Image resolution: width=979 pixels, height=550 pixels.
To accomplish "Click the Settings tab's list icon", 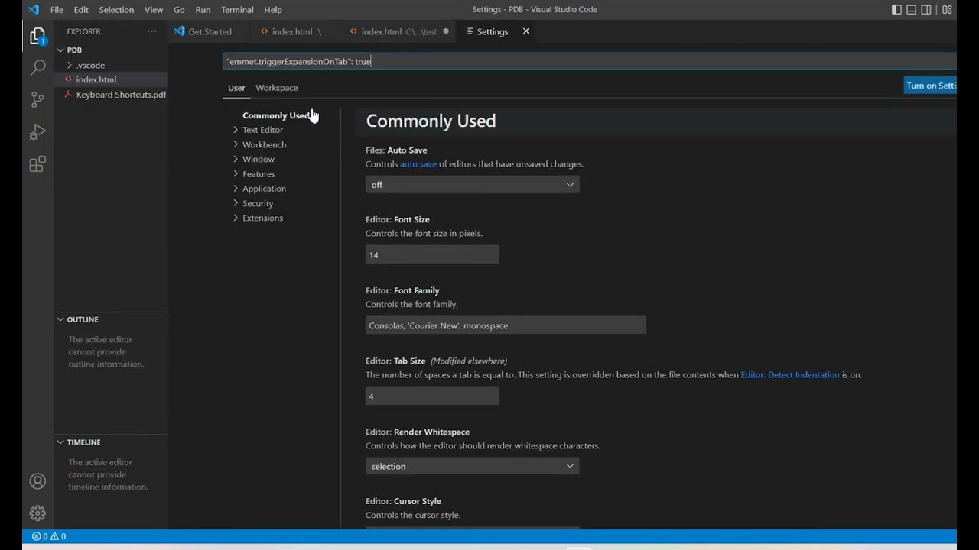I will [470, 31].
